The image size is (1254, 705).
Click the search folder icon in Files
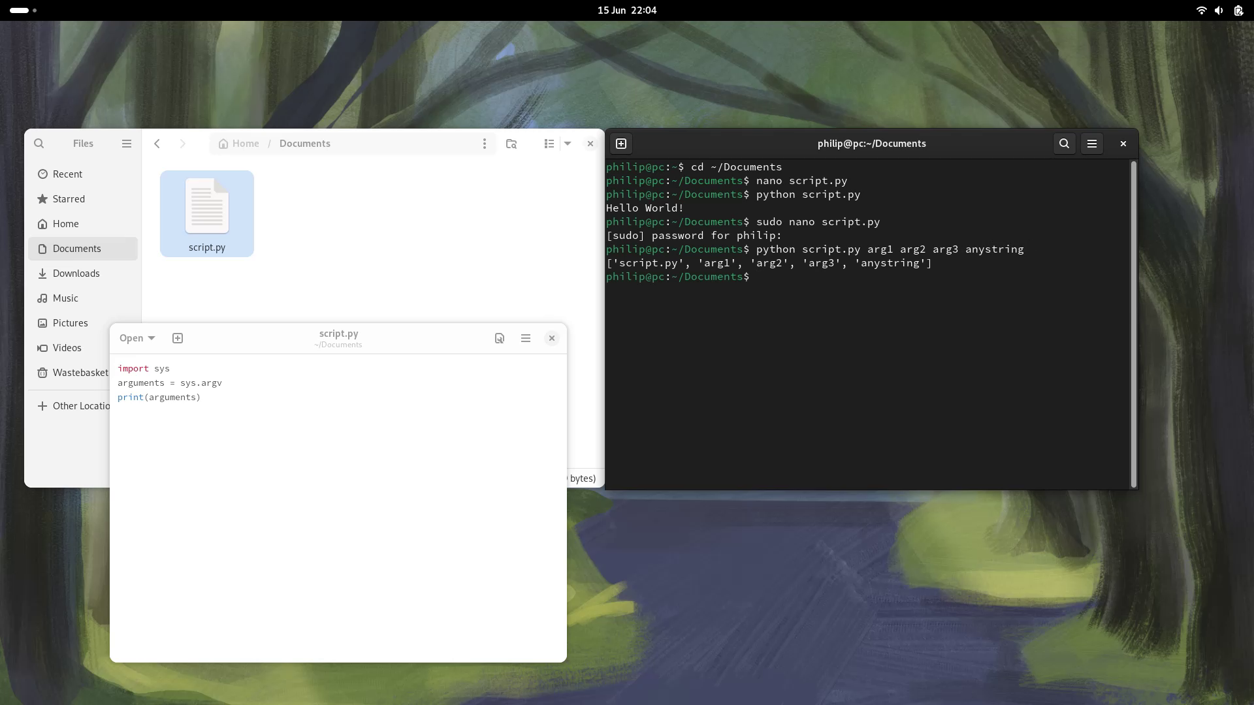coord(511,144)
